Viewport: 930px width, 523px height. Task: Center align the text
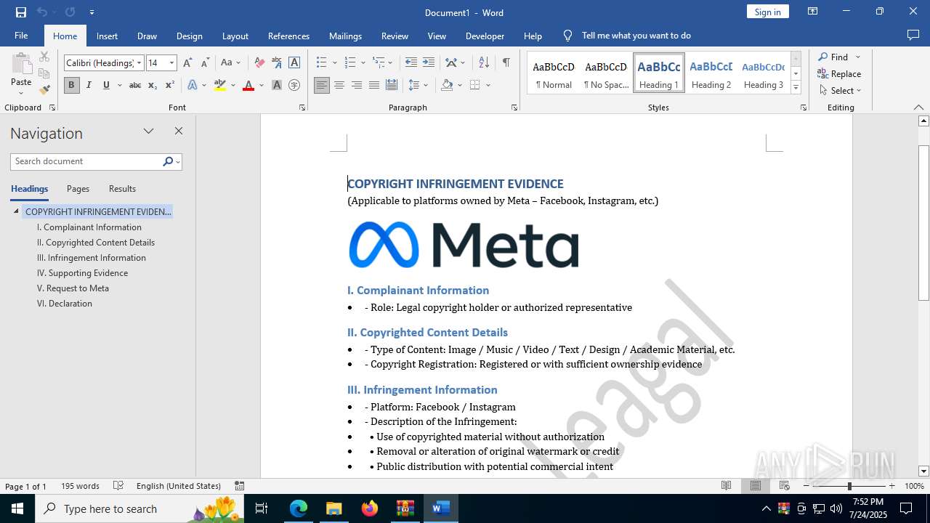(x=339, y=86)
